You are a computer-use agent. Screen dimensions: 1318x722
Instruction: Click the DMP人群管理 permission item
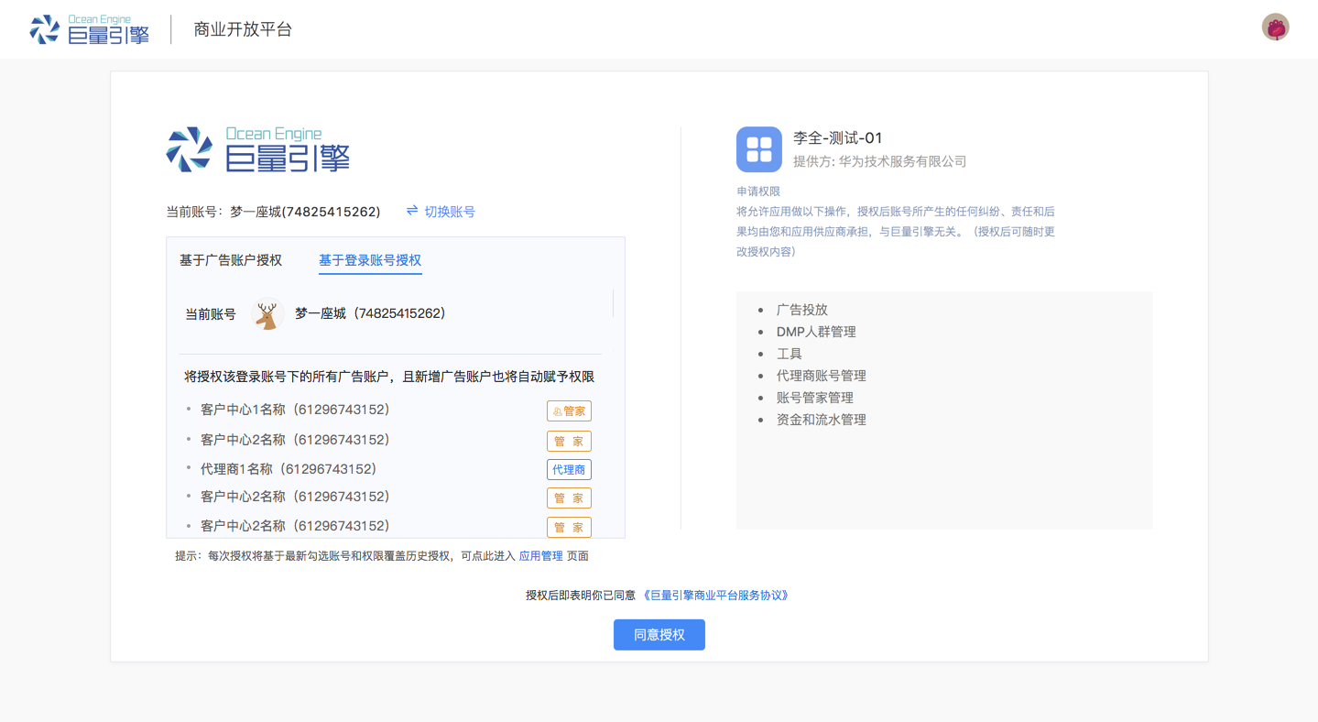[816, 332]
